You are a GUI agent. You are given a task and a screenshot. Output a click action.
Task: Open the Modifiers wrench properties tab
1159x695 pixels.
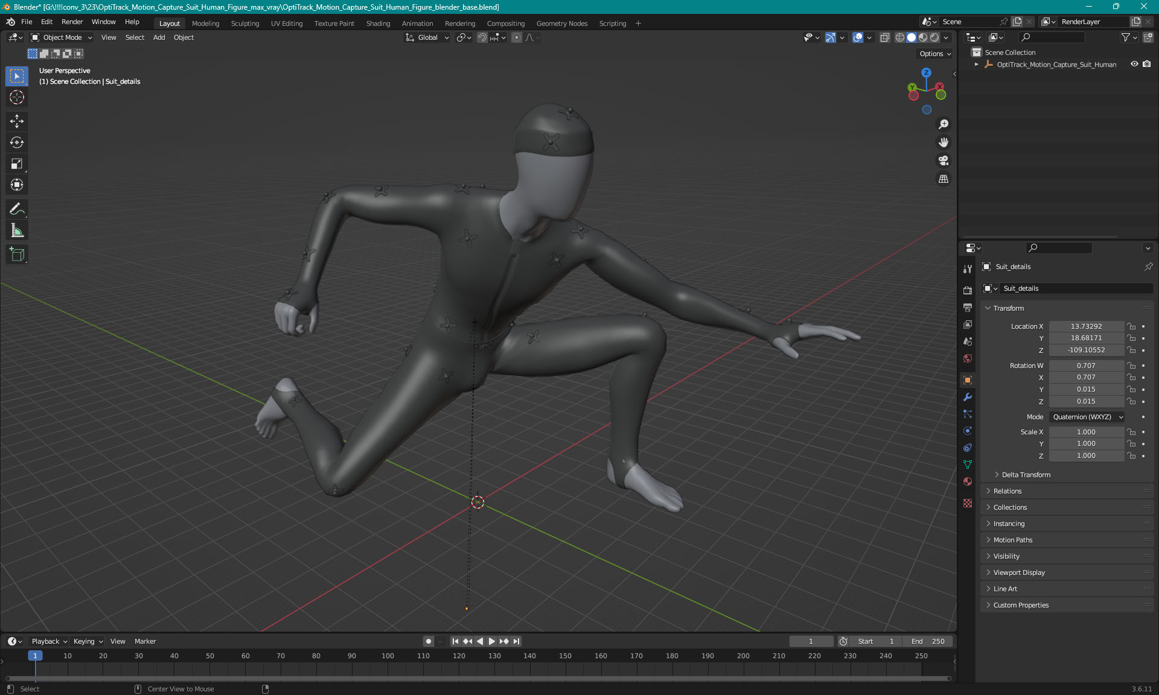[968, 397]
